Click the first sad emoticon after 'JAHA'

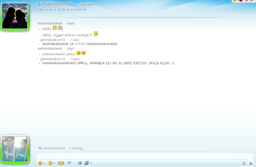78,53
